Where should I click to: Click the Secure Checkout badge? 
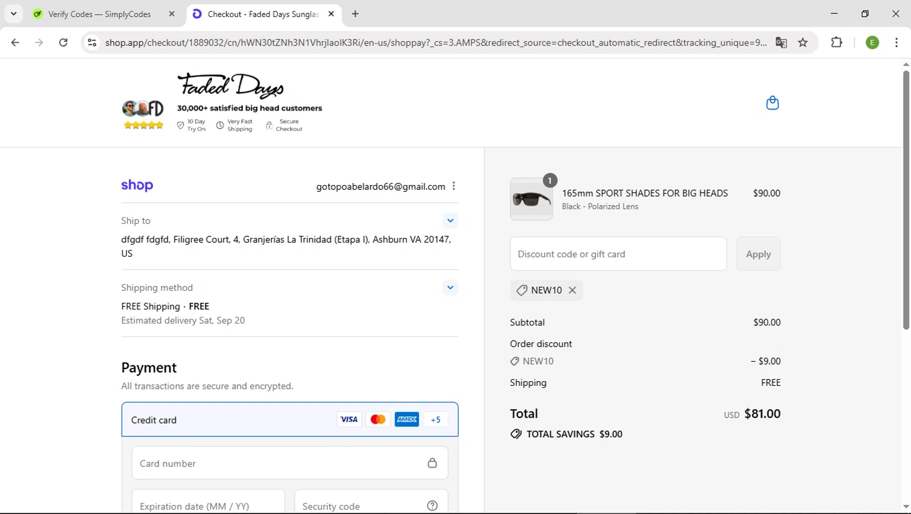click(284, 125)
